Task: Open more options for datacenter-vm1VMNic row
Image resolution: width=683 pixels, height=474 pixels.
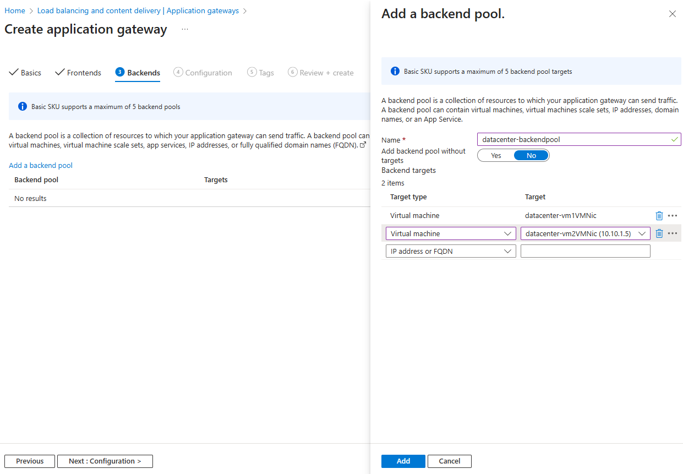Action: point(672,216)
